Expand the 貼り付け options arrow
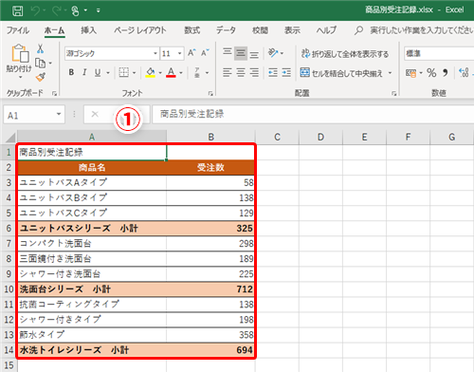This screenshot has width=474, height=372. pyautogui.click(x=20, y=77)
